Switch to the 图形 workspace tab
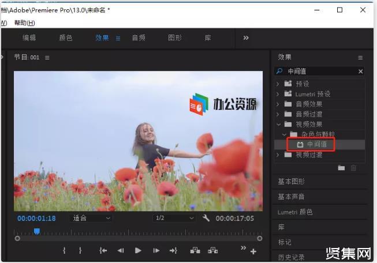This screenshot has height=263, width=377. (175, 37)
